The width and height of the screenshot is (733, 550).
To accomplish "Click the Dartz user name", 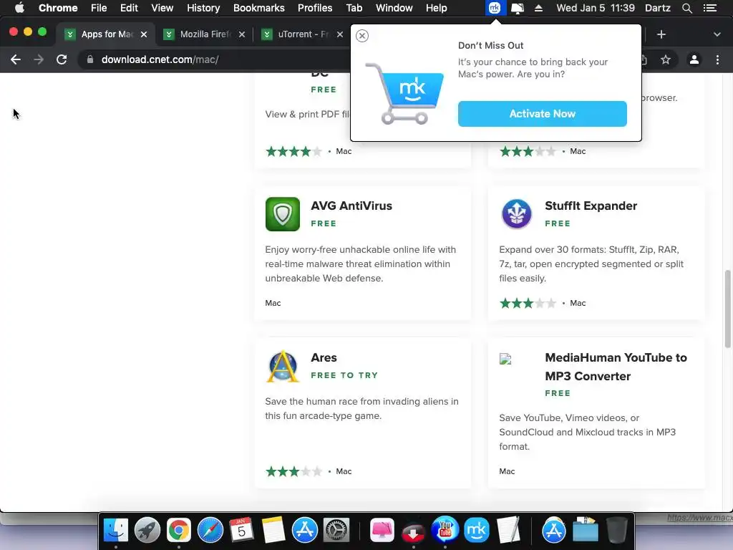I will click(x=658, y=8).
